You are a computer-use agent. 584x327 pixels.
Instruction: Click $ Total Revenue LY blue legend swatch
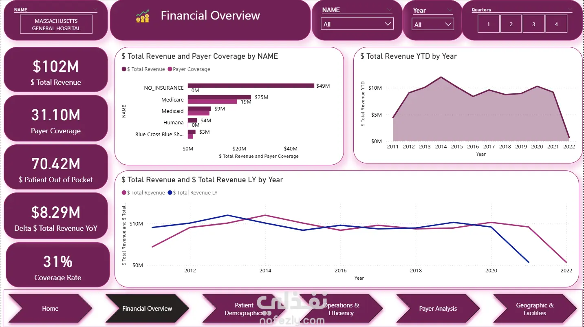(170, 193)
